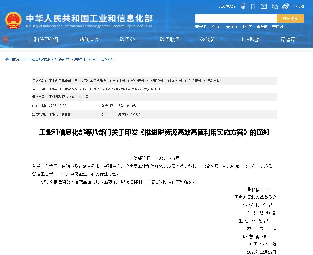This screenshot has height=255, width=313.
Task: Click the 无障碍浏览 accessibility link
Action: tap(227, 6)
